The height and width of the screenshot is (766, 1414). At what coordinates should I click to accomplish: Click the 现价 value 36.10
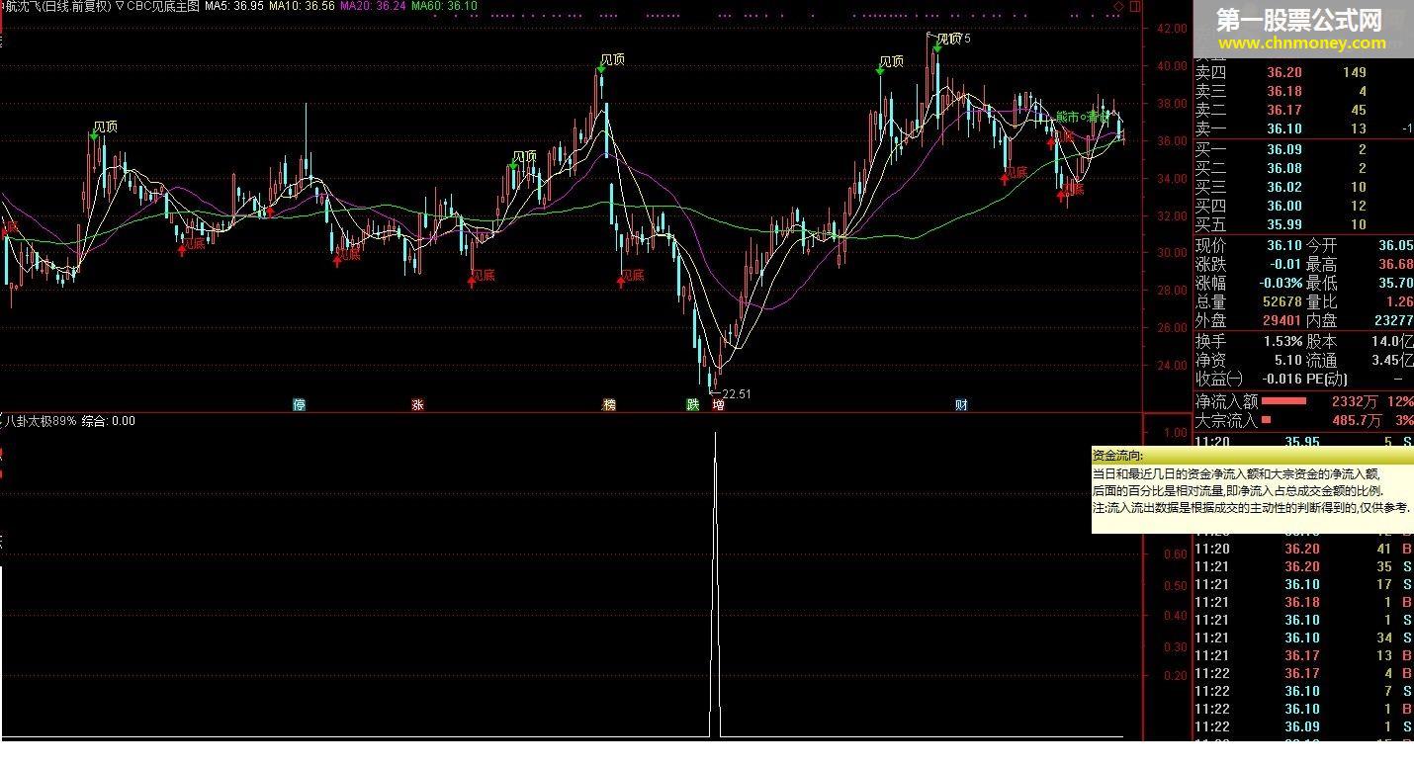coord(1283,245)
